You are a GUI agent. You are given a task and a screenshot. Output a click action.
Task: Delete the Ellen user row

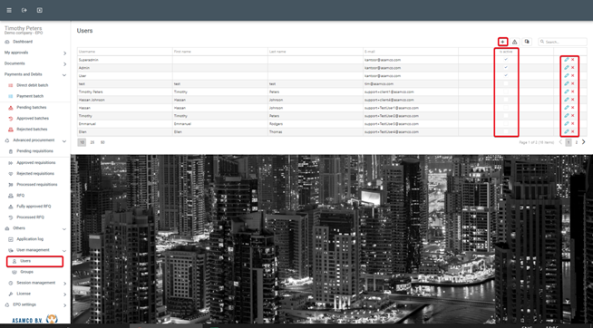click(x=572, y=132)
